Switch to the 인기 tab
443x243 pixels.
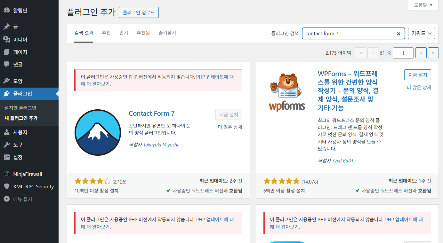(124, 33)
